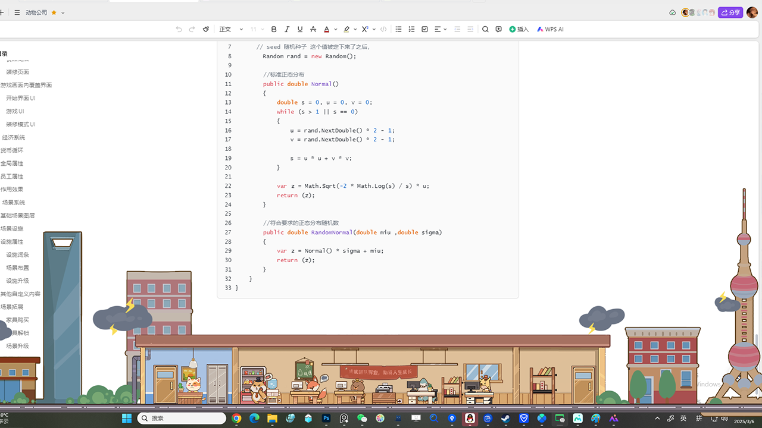Add a comment using the comment icon

[x=498, y=29]
